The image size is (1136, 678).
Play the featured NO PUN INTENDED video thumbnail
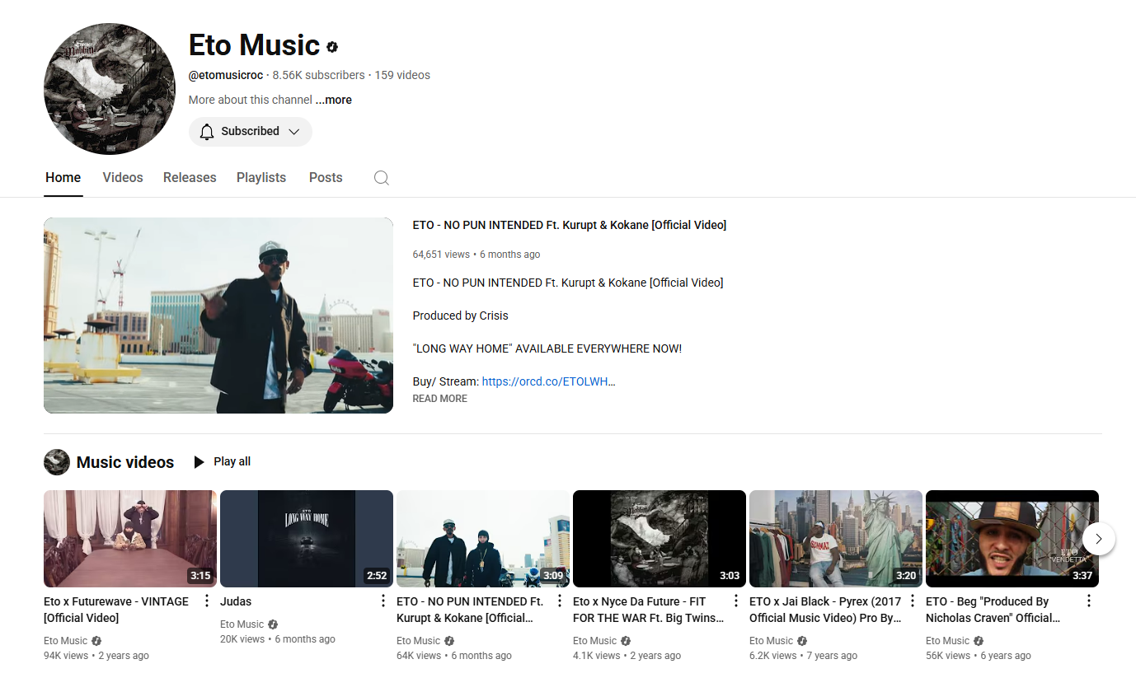pyautogui.click(x=218, y=316)
